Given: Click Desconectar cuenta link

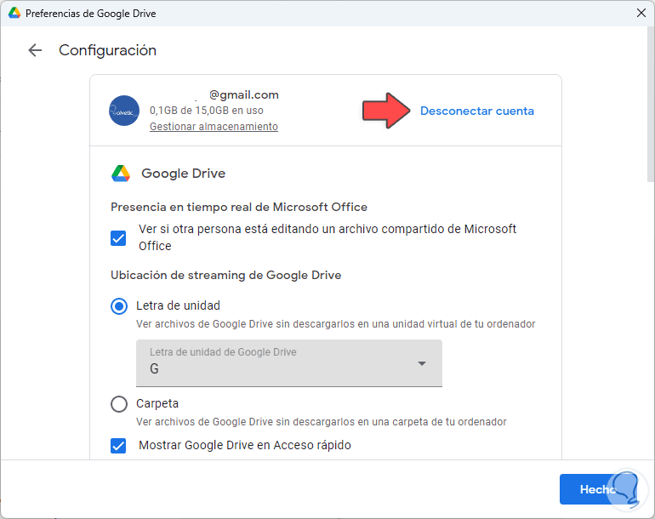Looking at the screenshot, I should pos(477,111).
